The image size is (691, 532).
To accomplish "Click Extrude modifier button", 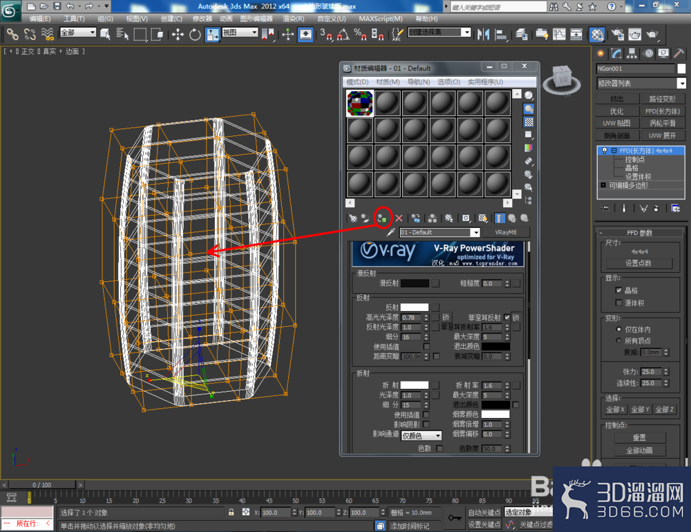I will point(617,99).
